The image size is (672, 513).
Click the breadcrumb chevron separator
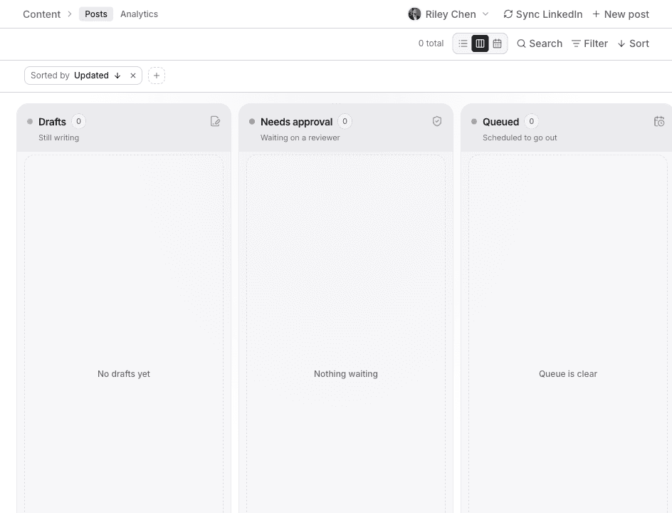(x=70, y=14)
